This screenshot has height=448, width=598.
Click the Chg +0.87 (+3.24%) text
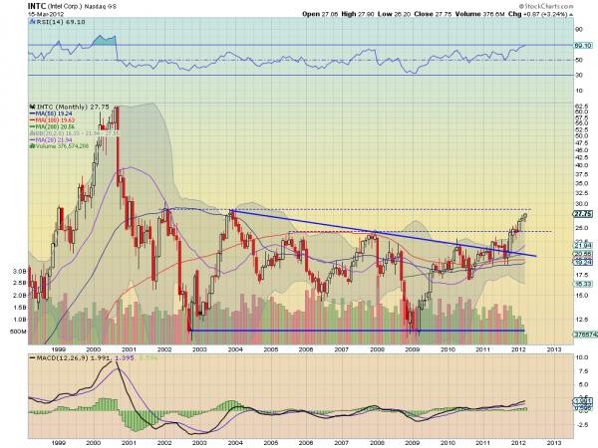tap(538, 14)
